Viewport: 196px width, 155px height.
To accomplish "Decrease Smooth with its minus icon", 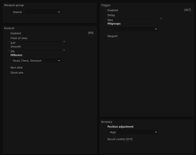I will click(x=9, y=50).
